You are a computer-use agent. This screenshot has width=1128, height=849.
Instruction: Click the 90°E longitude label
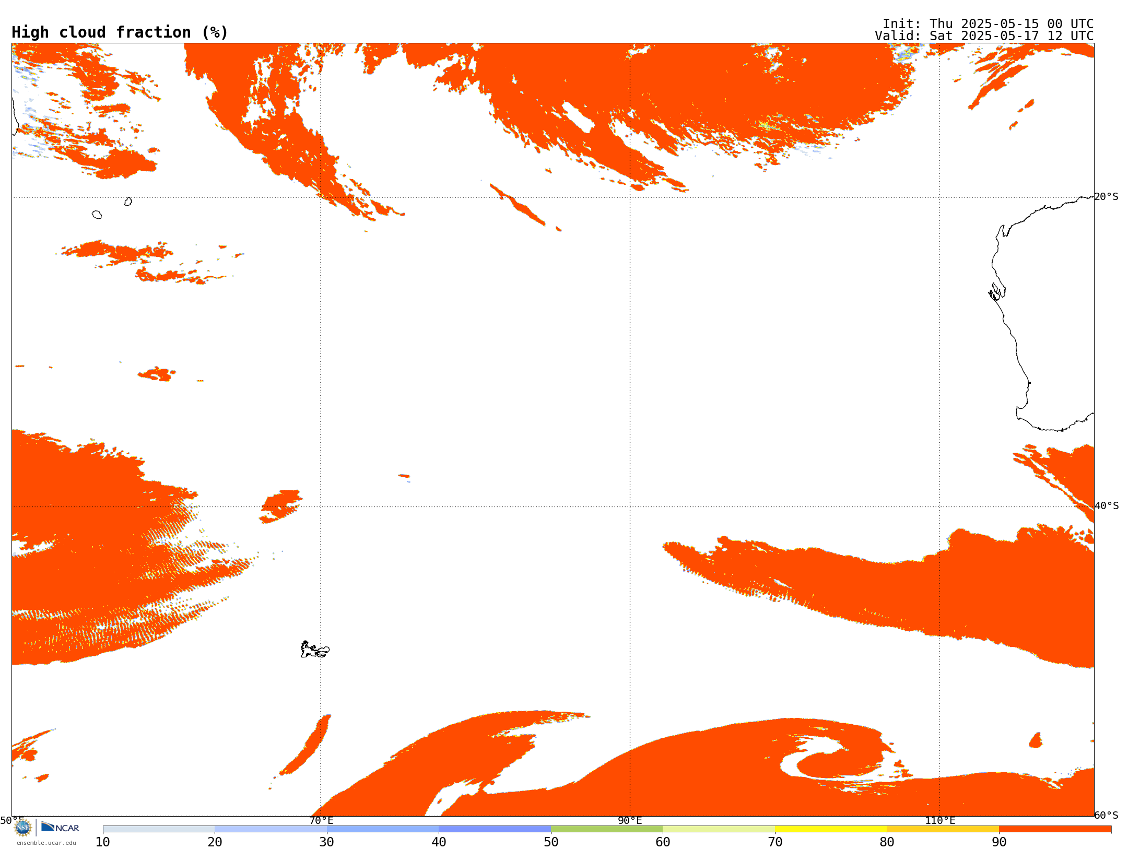tap(630, 820)
